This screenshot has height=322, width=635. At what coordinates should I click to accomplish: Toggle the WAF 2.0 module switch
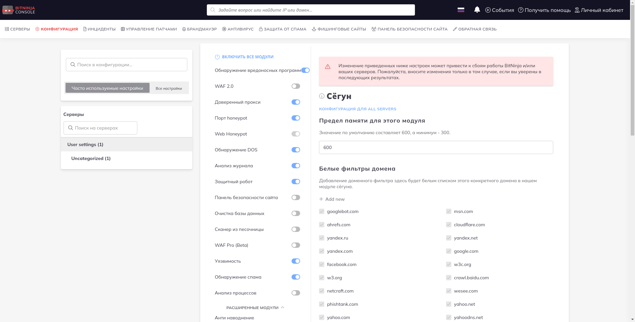coord(295,86)
